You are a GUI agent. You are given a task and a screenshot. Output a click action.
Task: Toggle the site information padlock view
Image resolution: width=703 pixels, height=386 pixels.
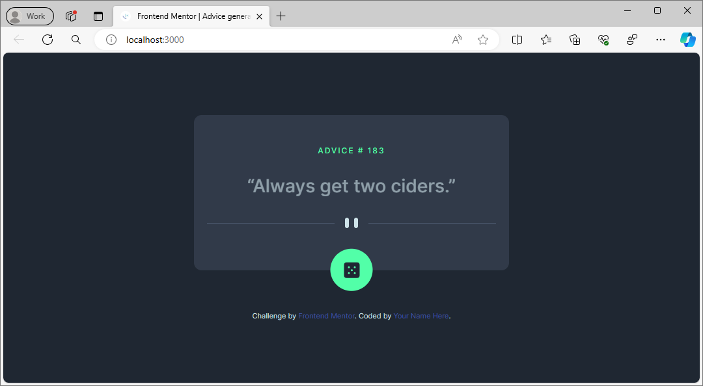[111, 40]
